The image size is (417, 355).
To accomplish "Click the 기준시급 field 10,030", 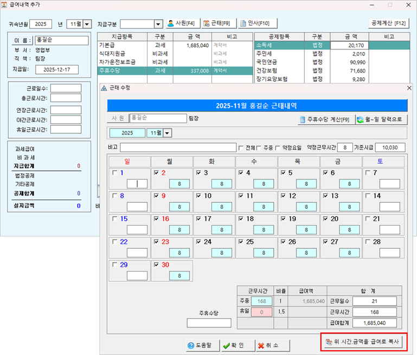I will 390,147.
